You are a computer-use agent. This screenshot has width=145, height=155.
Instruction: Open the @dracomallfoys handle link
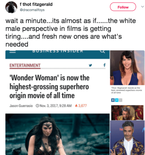coord(32,10)
